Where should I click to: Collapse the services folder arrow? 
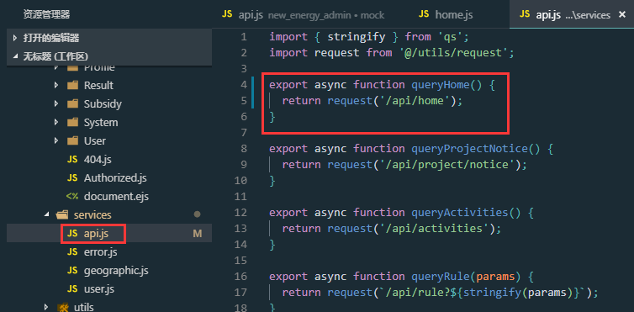[46, 215]
